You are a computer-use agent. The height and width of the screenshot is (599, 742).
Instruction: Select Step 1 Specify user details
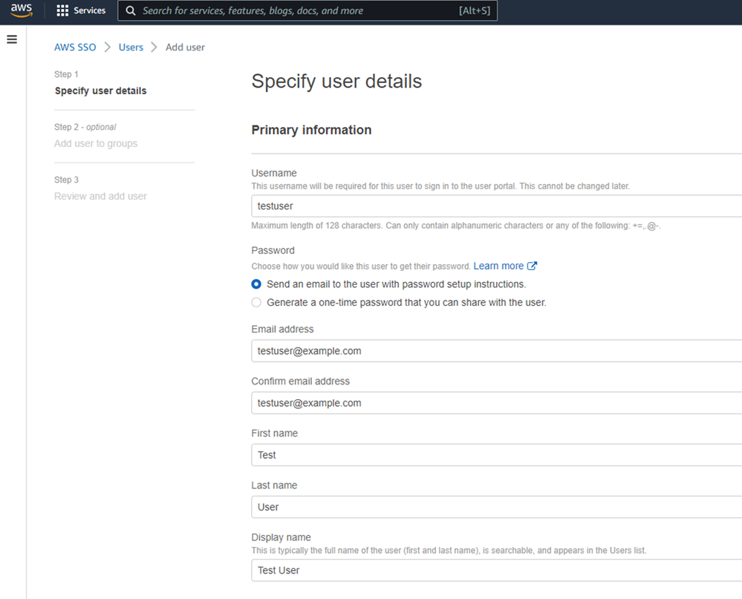point(100,91)
